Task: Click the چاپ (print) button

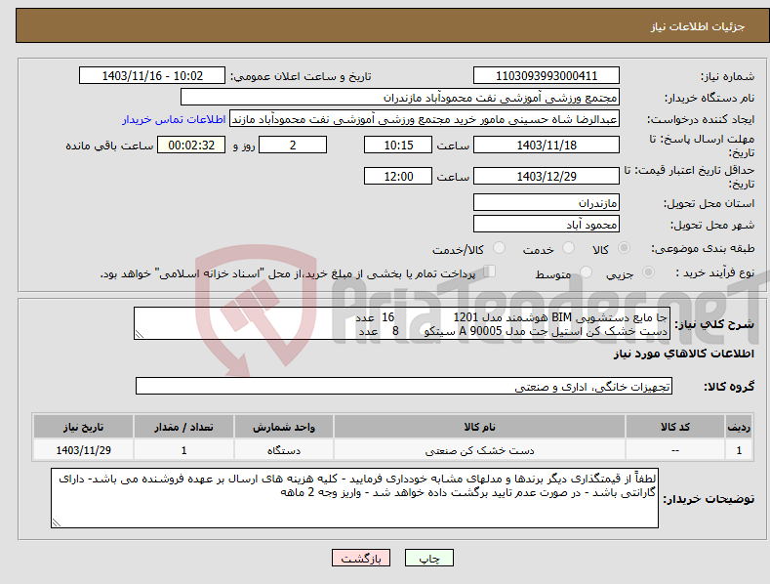Action: click(428, 558)
